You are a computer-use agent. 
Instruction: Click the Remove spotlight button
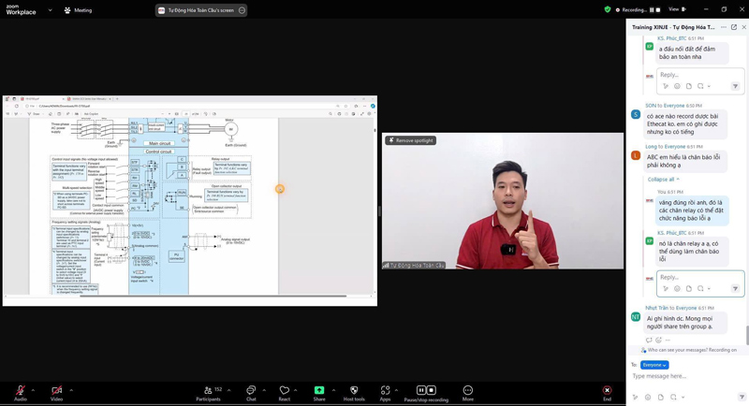click(x=411, y=140)
